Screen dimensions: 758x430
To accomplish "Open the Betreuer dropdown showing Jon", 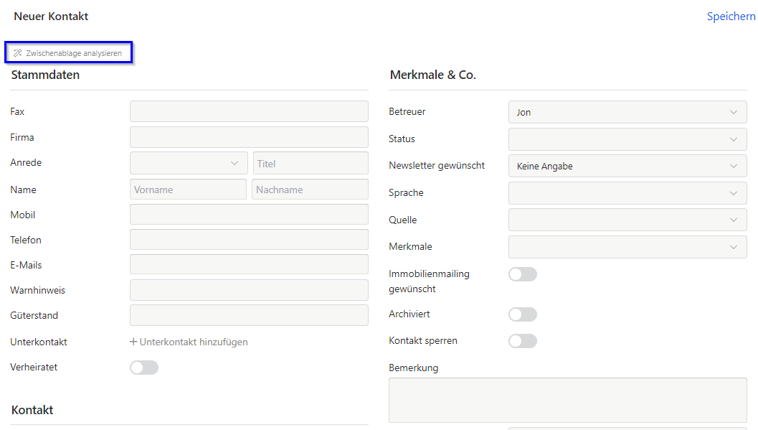I will coord(627,112).
